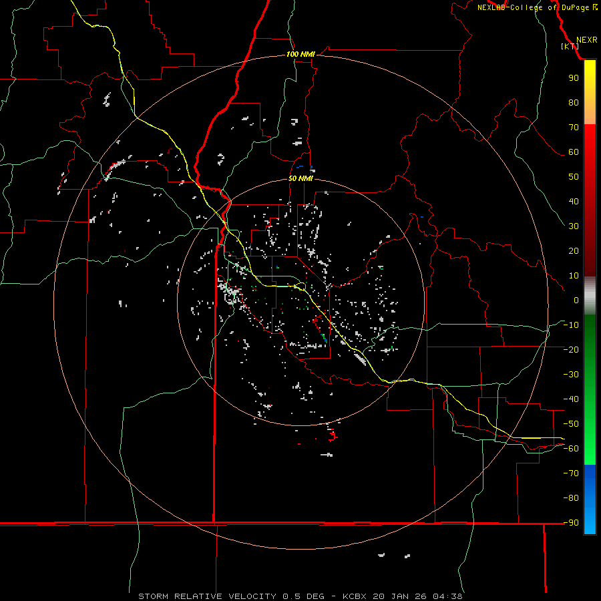Click the gray zero-velocity segment of the color bar
601x601 pixels.
tap(590, 295)
